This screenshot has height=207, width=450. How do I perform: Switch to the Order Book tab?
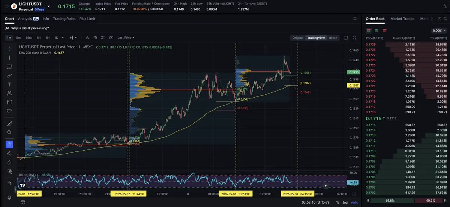(x=375, y=18)
